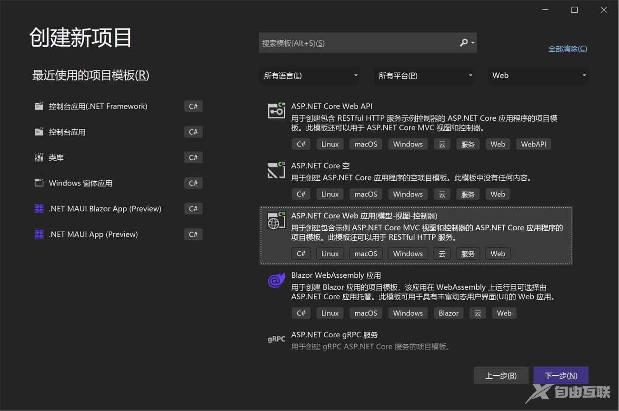Image resolution: width=619 pixels, height=411 pixels.
Task: Click the 最近使用的项目模板(R) heading
Action: [x=91, y=75]
